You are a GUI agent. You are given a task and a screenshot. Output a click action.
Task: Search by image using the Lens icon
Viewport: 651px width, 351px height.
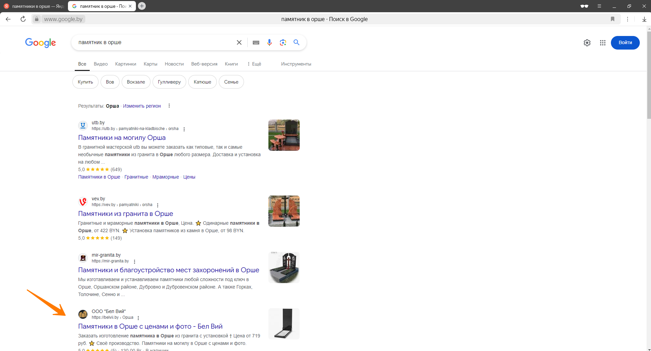click(283, 42)
